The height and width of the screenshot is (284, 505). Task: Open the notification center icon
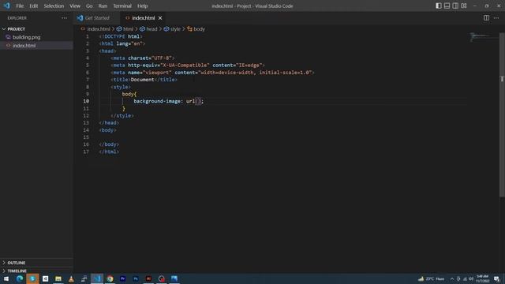point(496,278)
